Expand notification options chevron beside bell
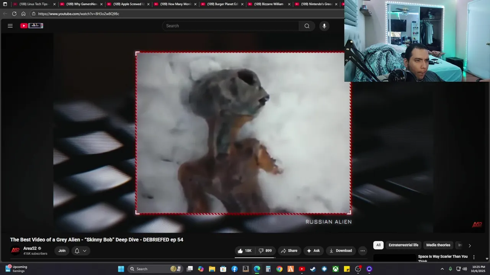The height and width of the screenshot is (275, 490). tap(85, 251)
